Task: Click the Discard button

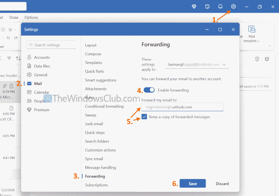Action: [222, 184]
